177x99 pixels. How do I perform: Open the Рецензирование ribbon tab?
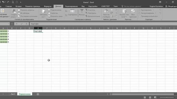[x=71, y=6]
